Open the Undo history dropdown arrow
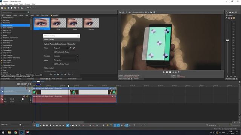This screenshot has height=135, width=241. [31, 8]
